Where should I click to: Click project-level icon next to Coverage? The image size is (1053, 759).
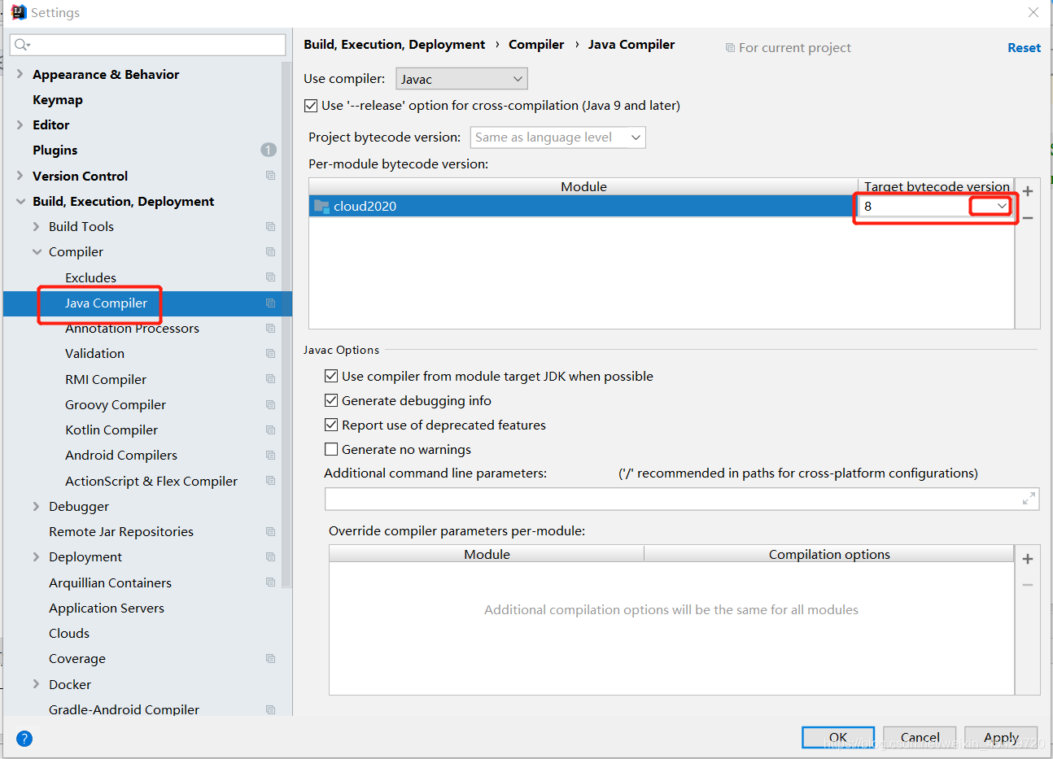pyautogui.click(x=270, y=659)
